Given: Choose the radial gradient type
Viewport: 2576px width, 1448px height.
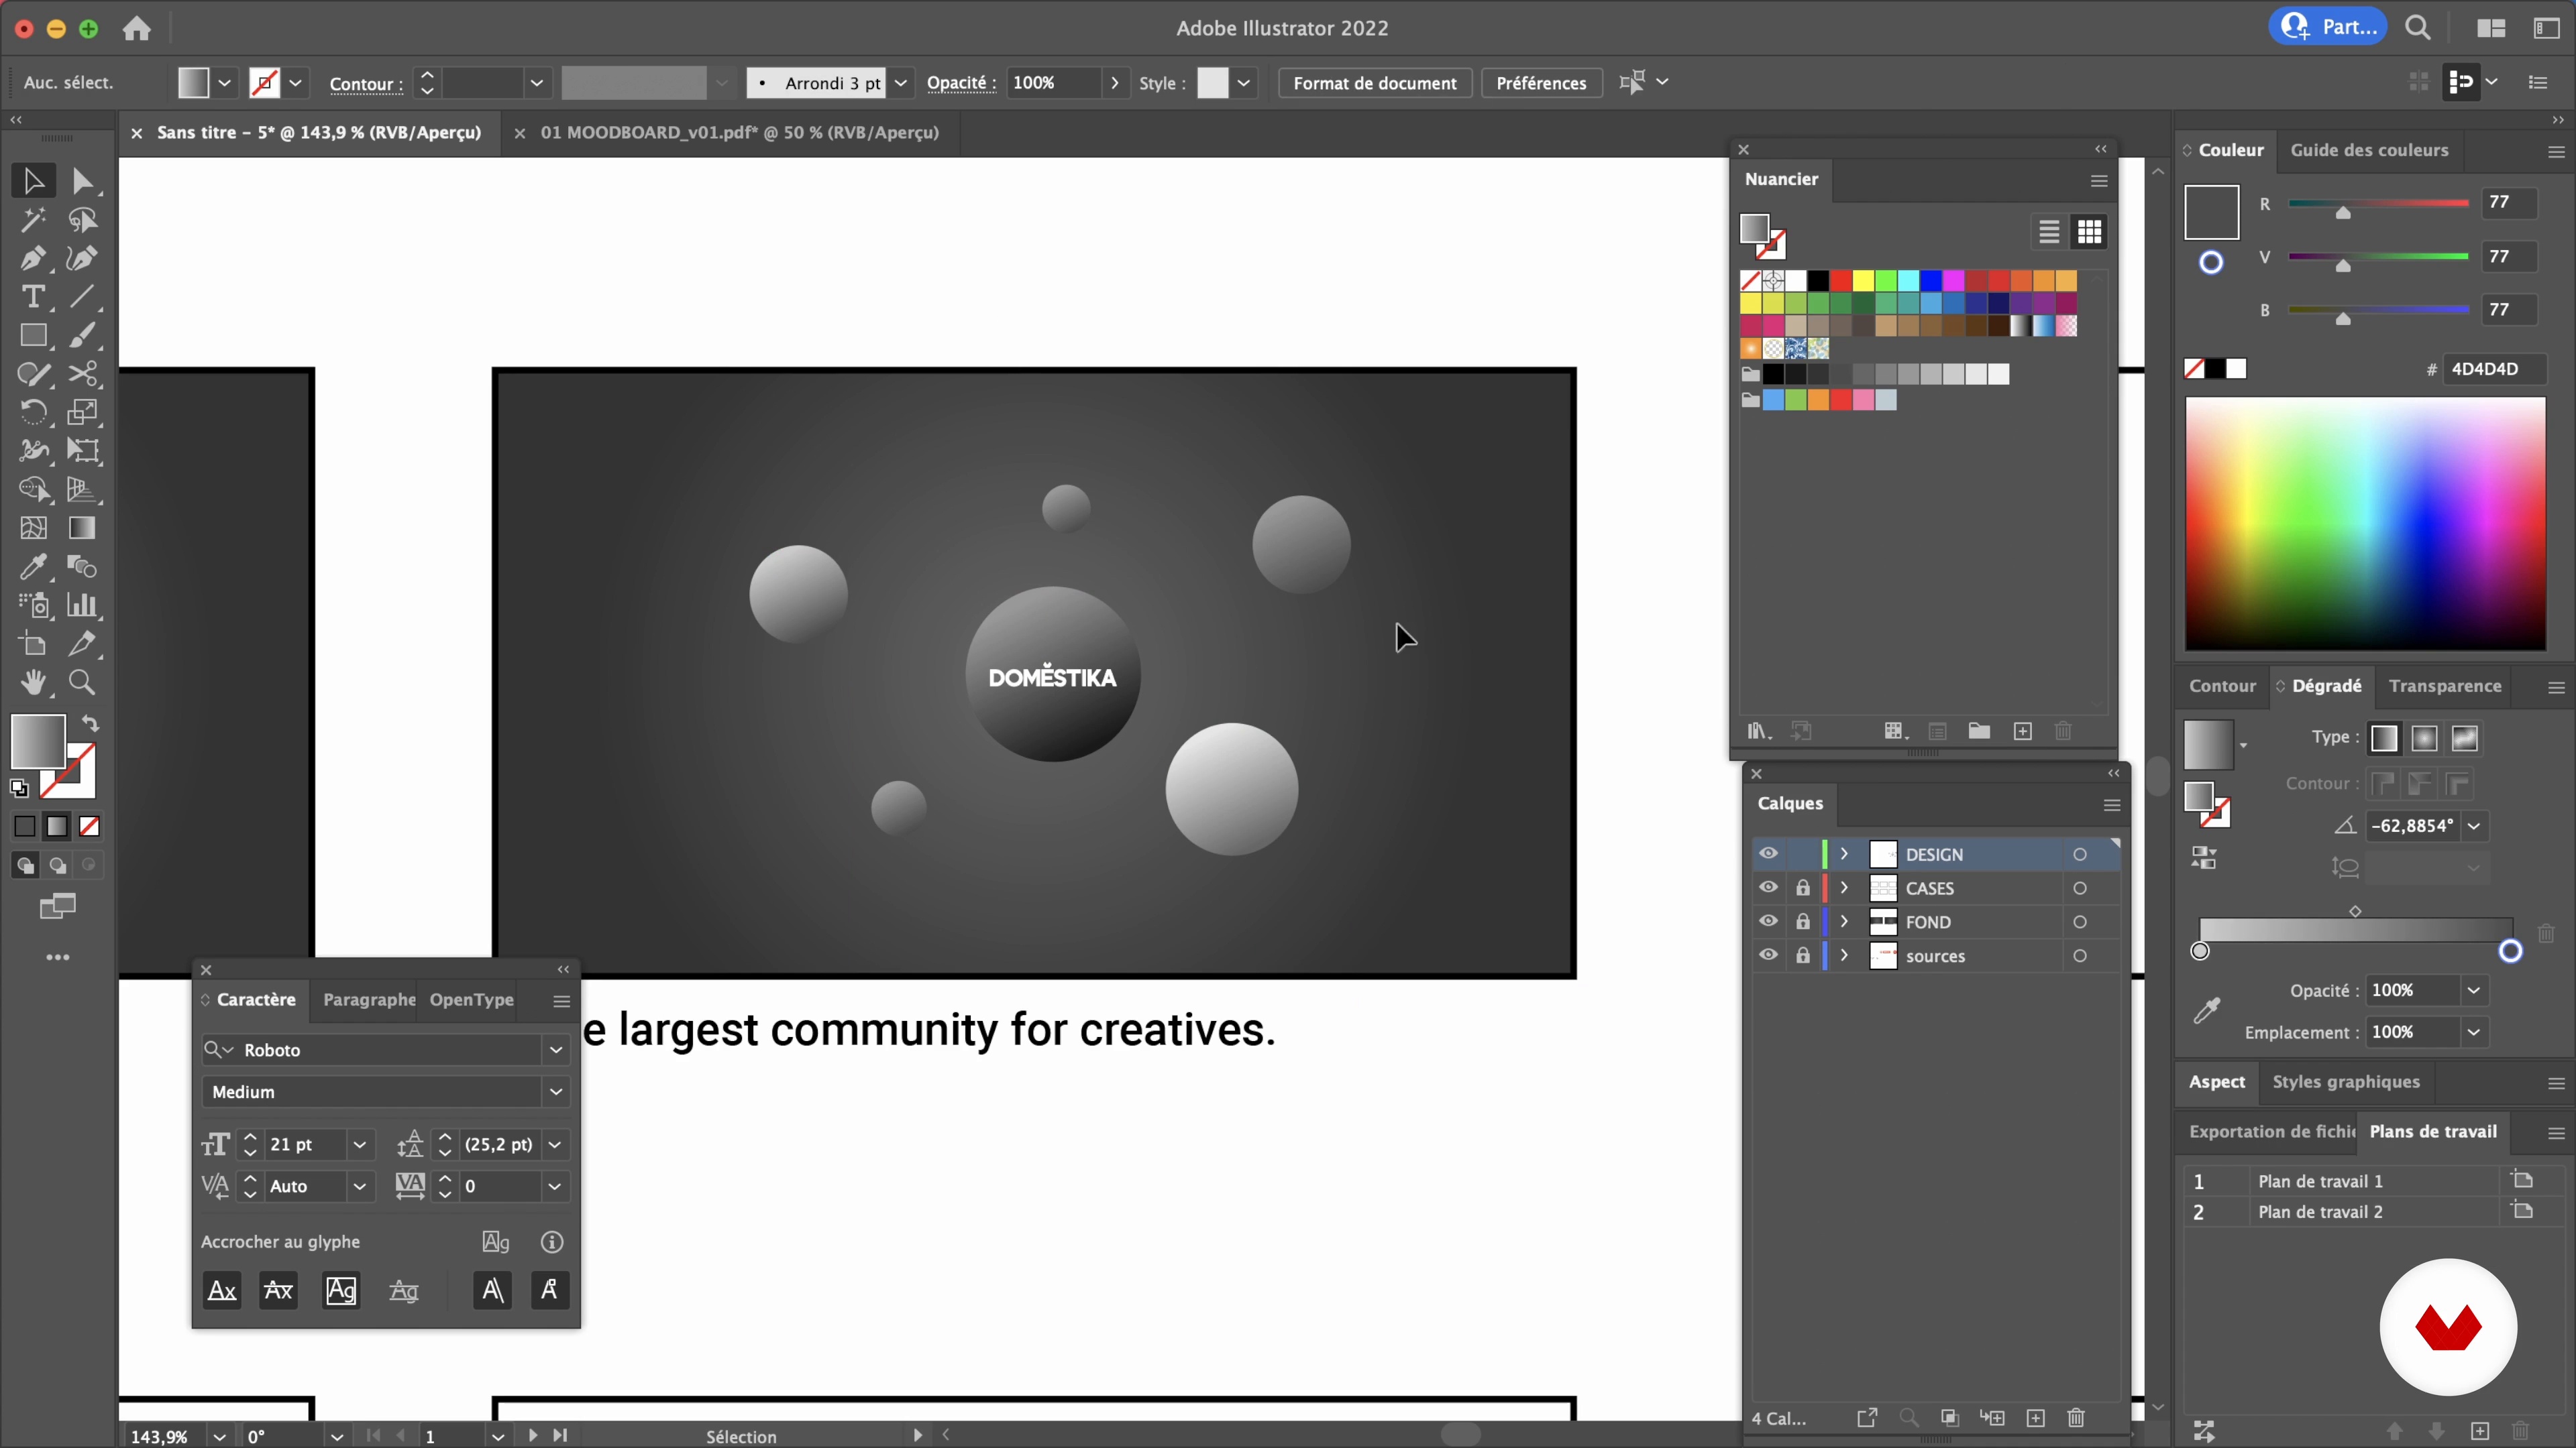Looking at the screenshot, I should (x=2424, y=739).
